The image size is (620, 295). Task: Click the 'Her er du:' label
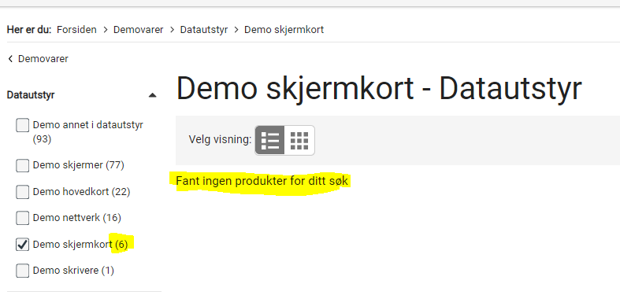(x=29, y=30)
